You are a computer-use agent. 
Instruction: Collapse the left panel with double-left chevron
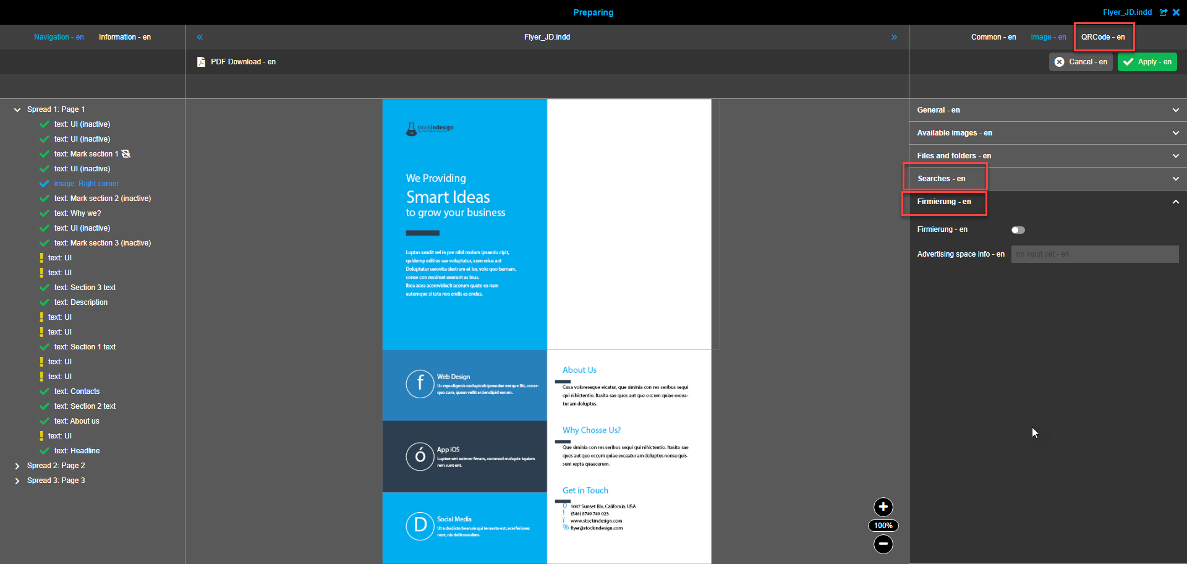(200, 37)
